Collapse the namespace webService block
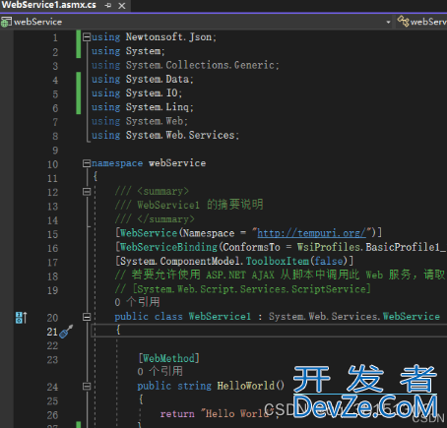This screenshot has height=428, width=447. click(87, 163)
